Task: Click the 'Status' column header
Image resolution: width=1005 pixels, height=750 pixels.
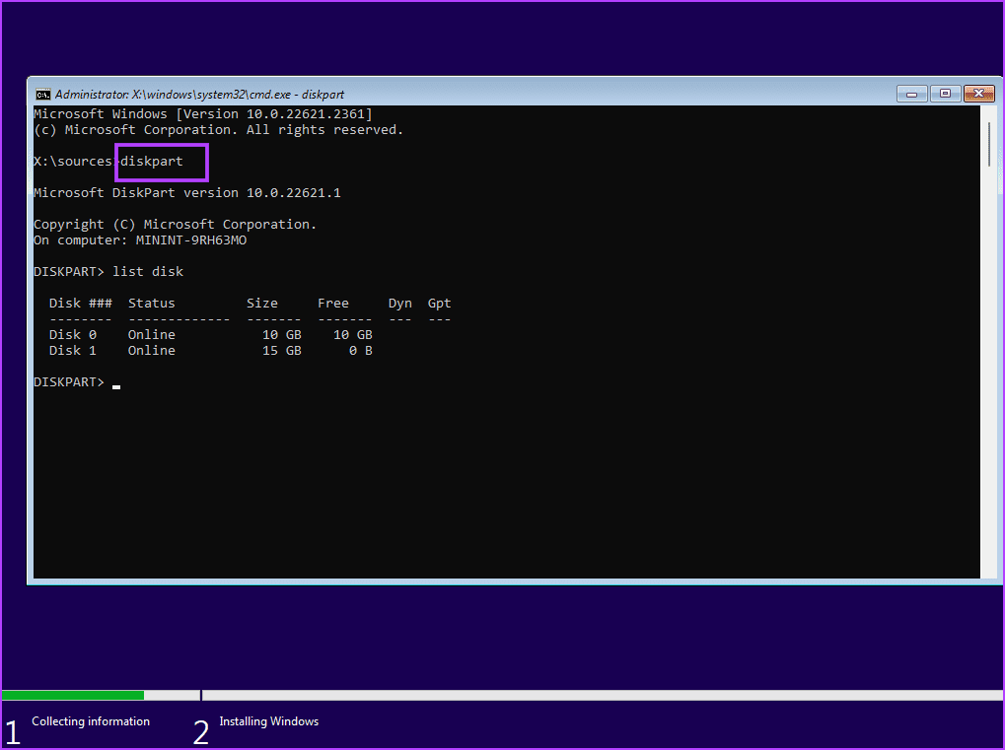Action: [x=151, y=303]
